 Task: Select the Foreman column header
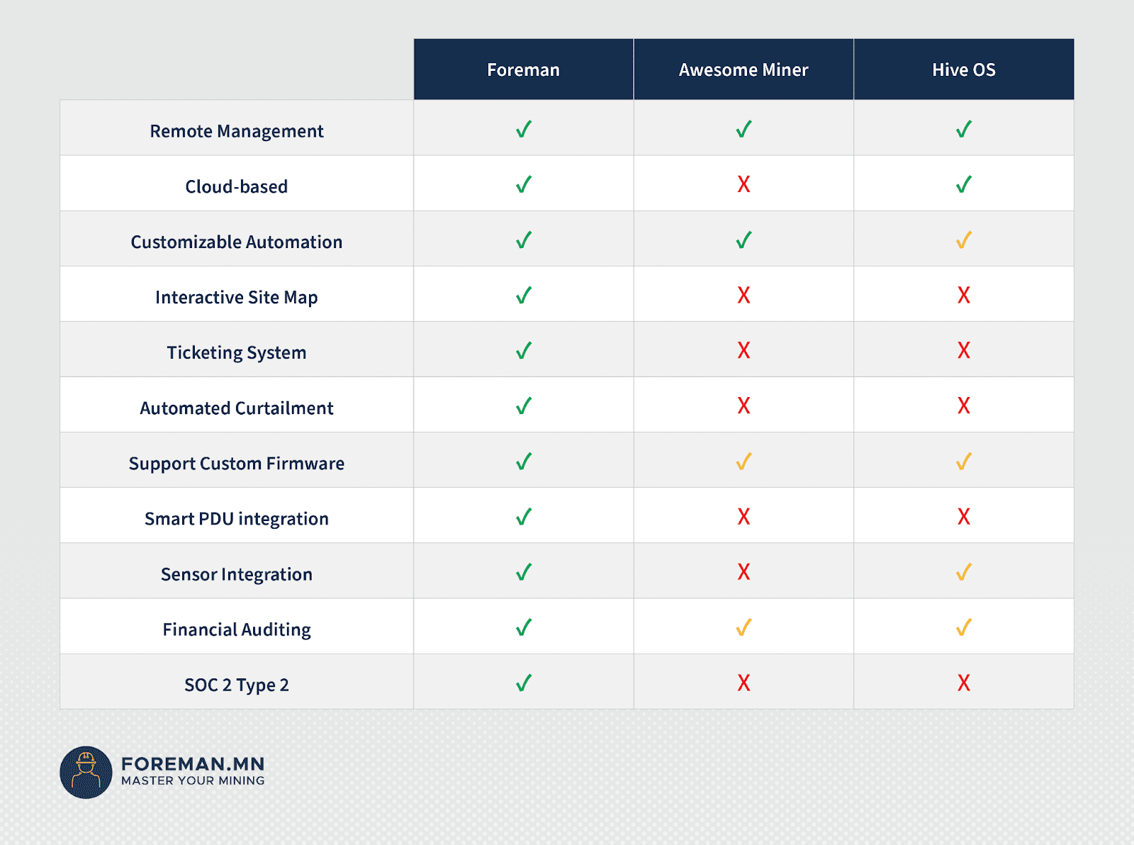524,69
